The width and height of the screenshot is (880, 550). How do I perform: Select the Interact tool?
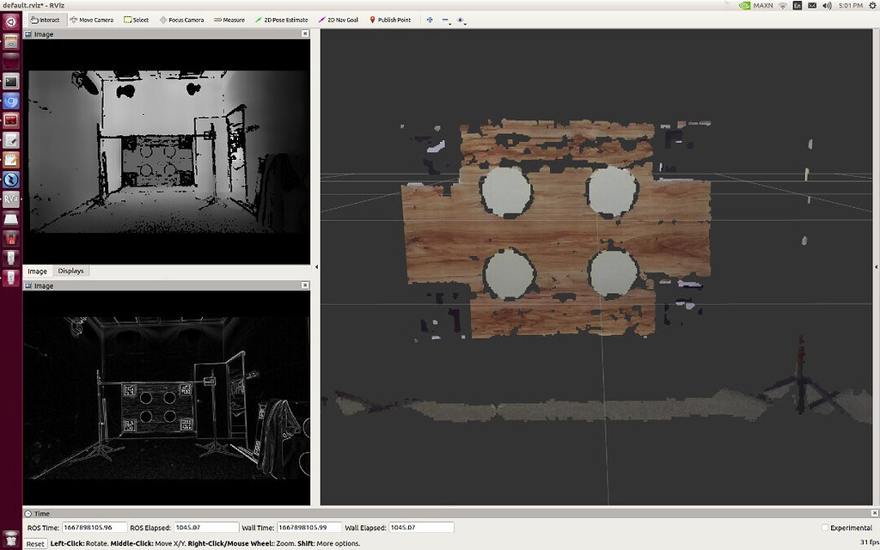point(46,19)
